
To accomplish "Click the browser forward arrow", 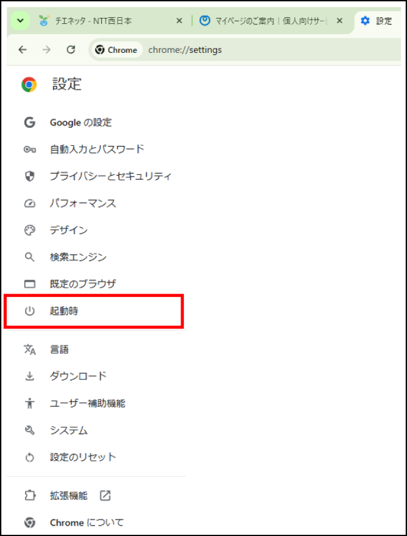I will click(x=47, y=50).
